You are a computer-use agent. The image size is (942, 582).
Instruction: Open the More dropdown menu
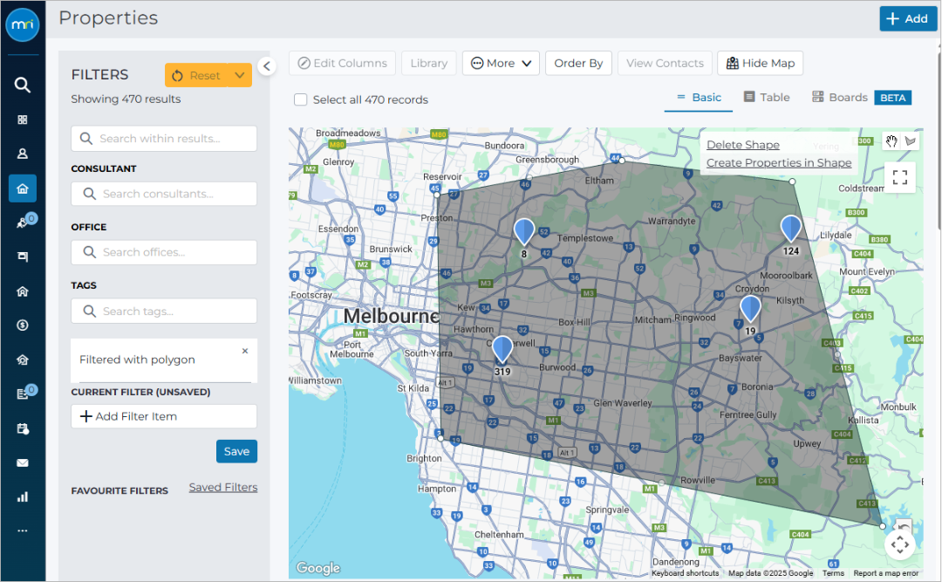coord(501,63)
